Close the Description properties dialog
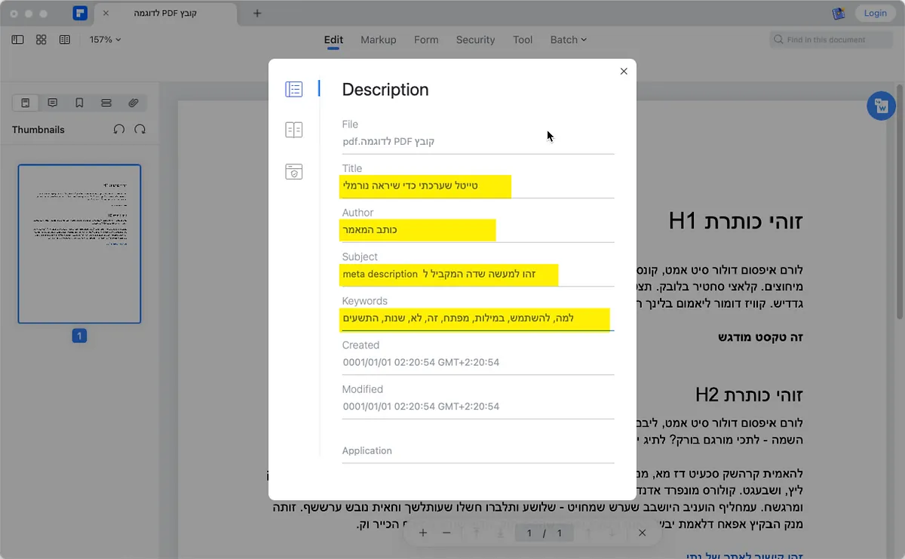The image size is (905, 559). (624, 71)
